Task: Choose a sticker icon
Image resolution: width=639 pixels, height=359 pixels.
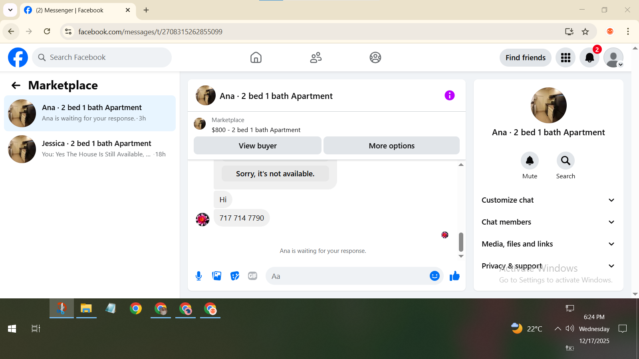Action: click(235, 276)
